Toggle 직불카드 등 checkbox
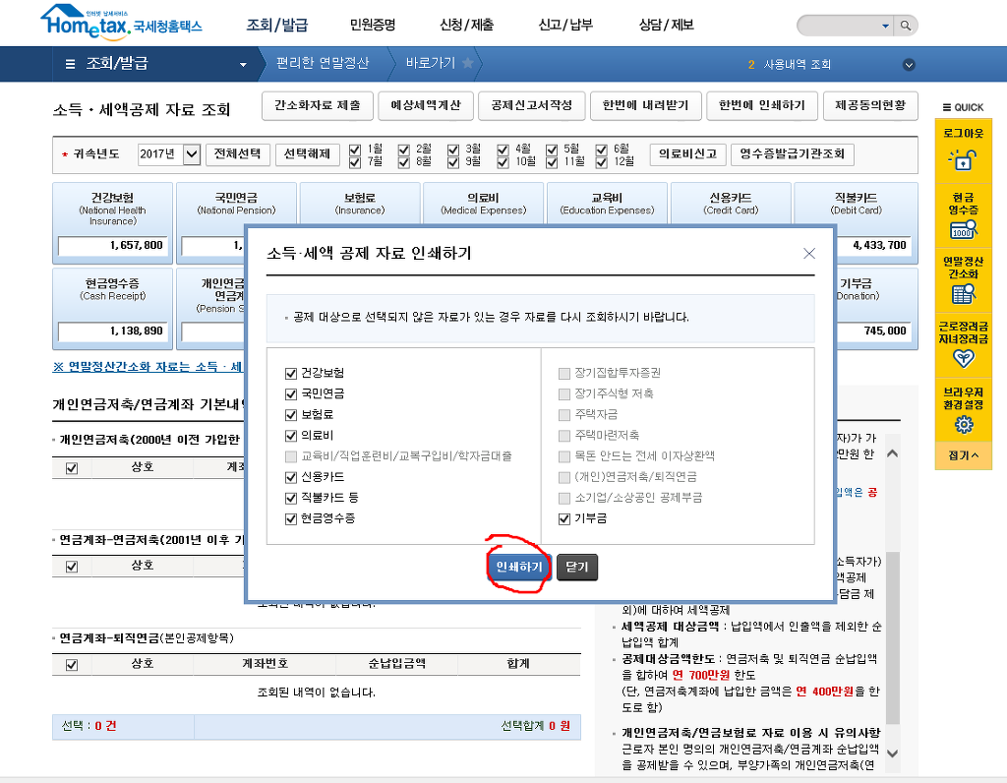 point(291,498)
